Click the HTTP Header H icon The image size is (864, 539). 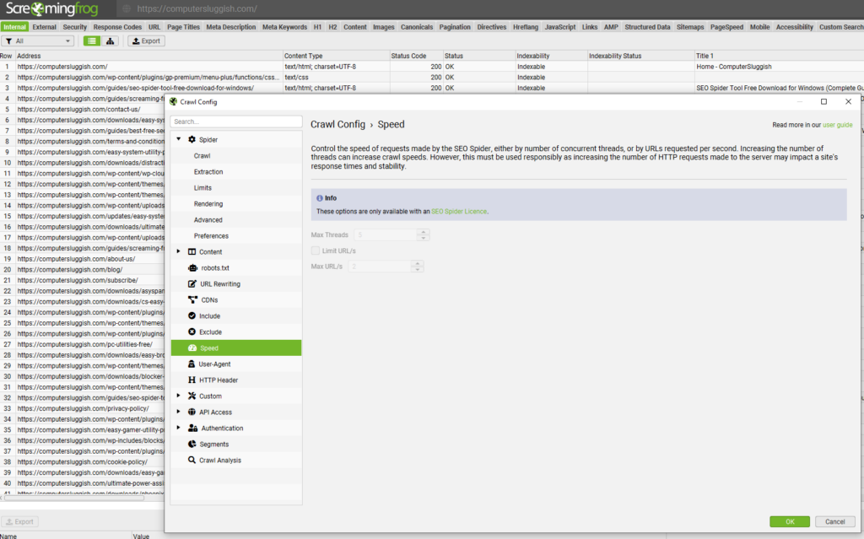click(192, 380)
